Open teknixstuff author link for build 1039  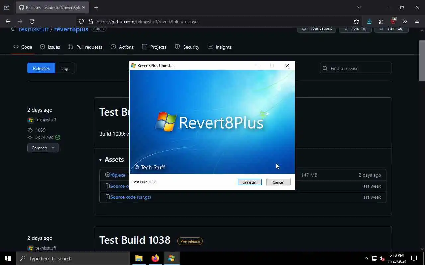[x=46, y=120]
